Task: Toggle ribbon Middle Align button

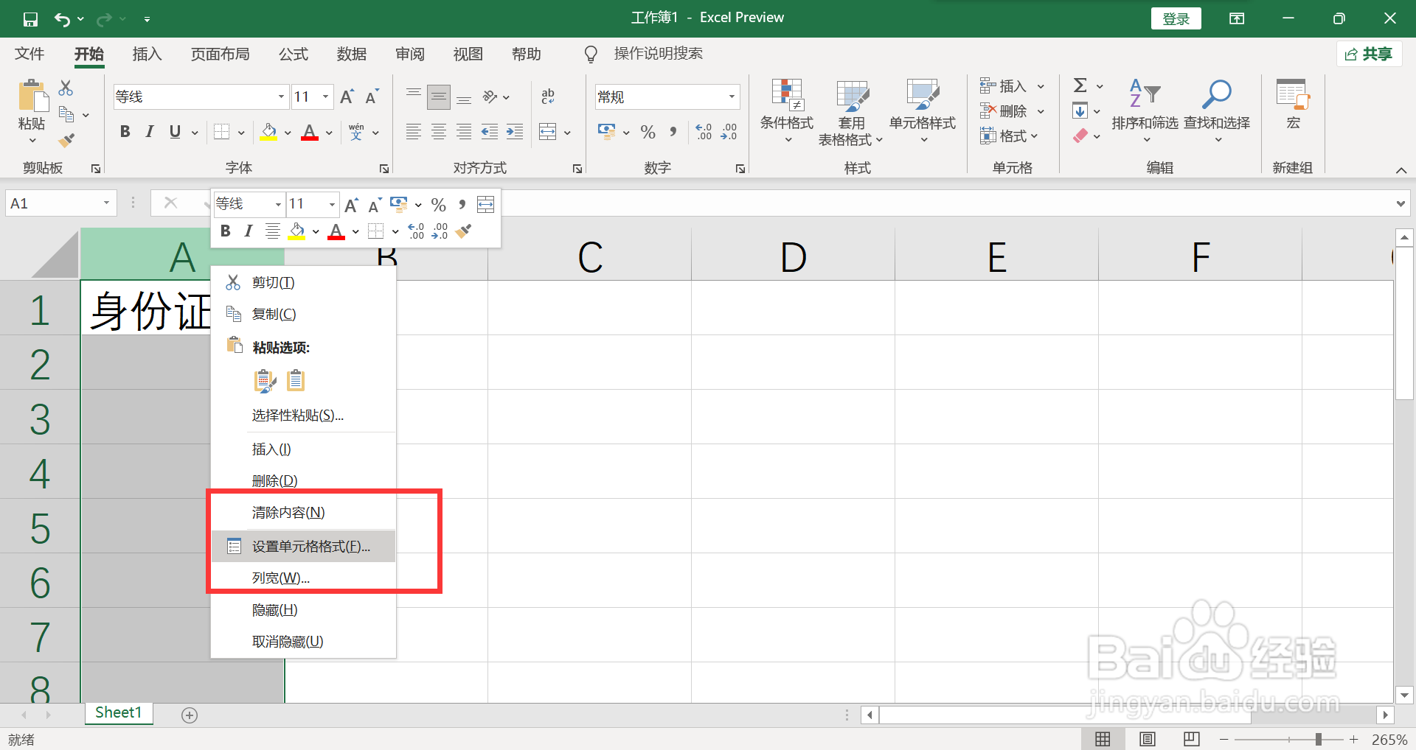Action: pos(439,97)
